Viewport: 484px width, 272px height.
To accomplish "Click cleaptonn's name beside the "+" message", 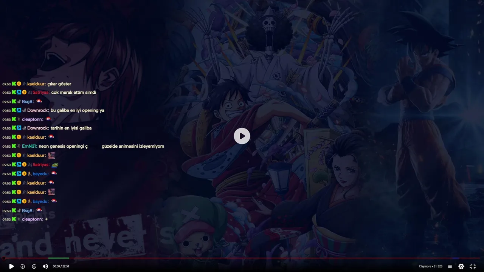I will click(32, 219).
